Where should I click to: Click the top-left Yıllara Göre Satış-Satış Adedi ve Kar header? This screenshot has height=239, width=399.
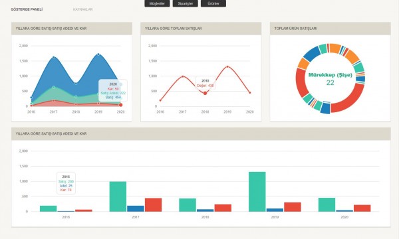coord(72,29)
